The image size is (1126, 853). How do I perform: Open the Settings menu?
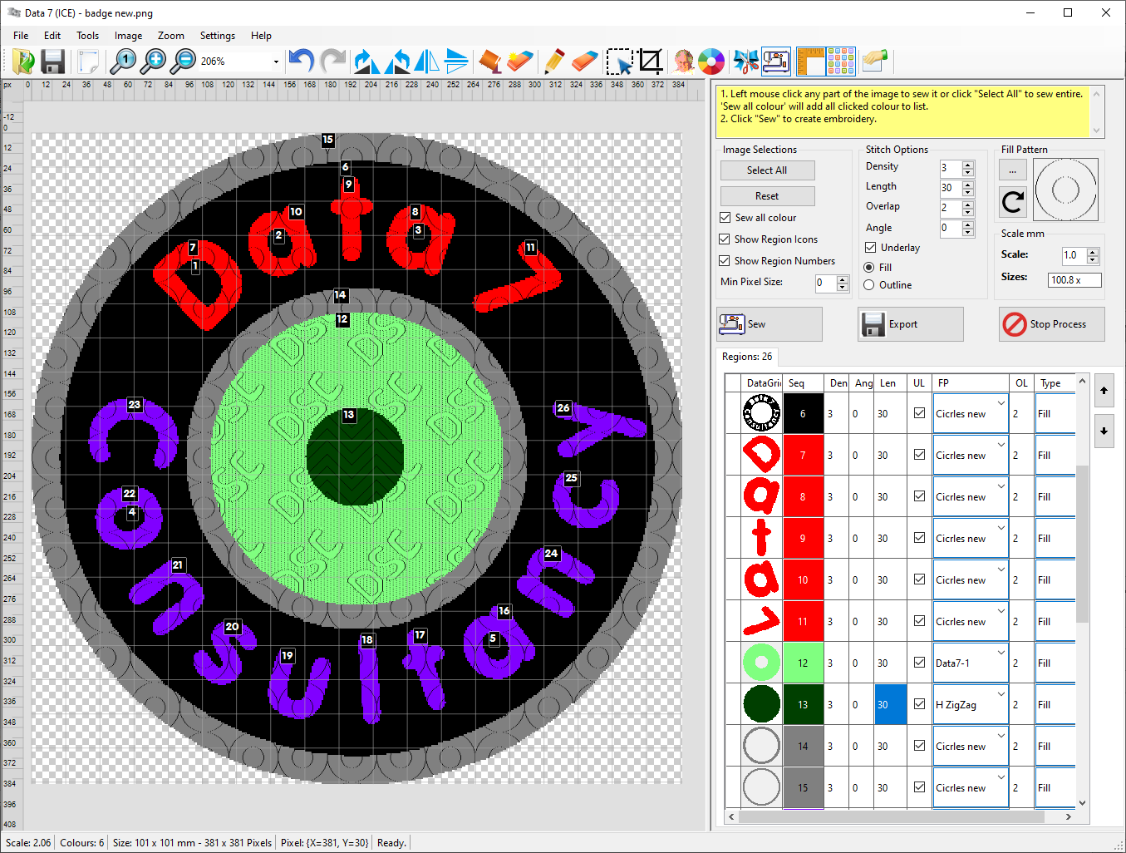[x=217, y=36]
